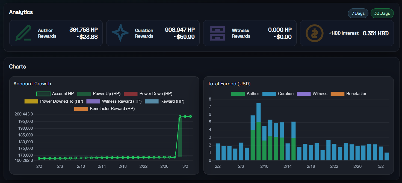
Task: Toggle Curation legend in Total Earned
Action: 278,94
